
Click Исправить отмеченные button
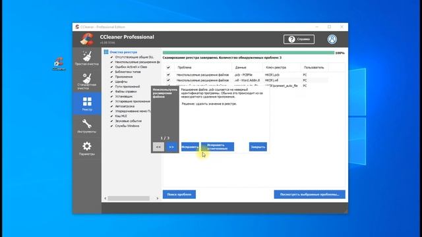[x=218, y=147]
